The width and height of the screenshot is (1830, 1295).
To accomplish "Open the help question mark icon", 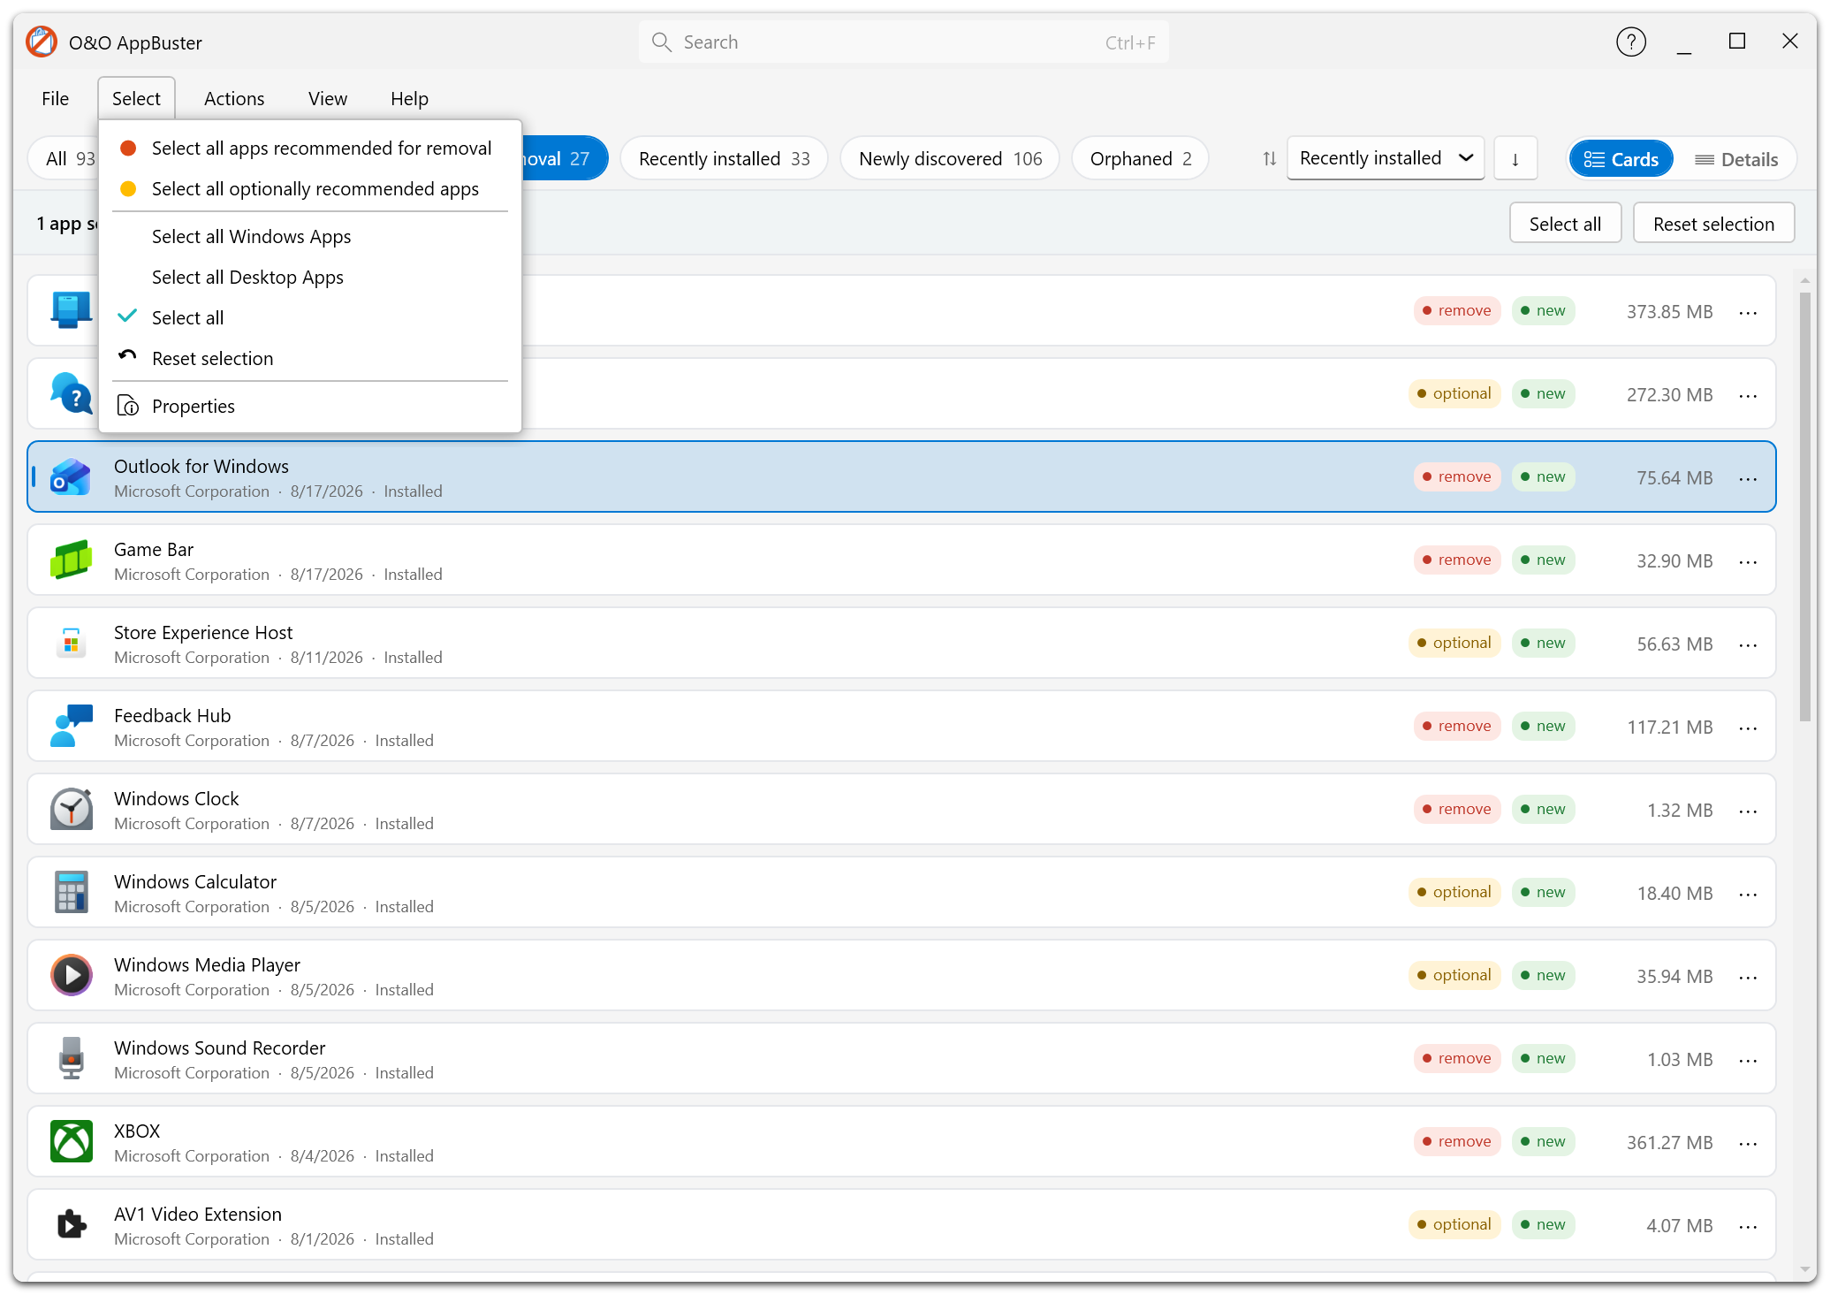I will (x=1630, y=42).
